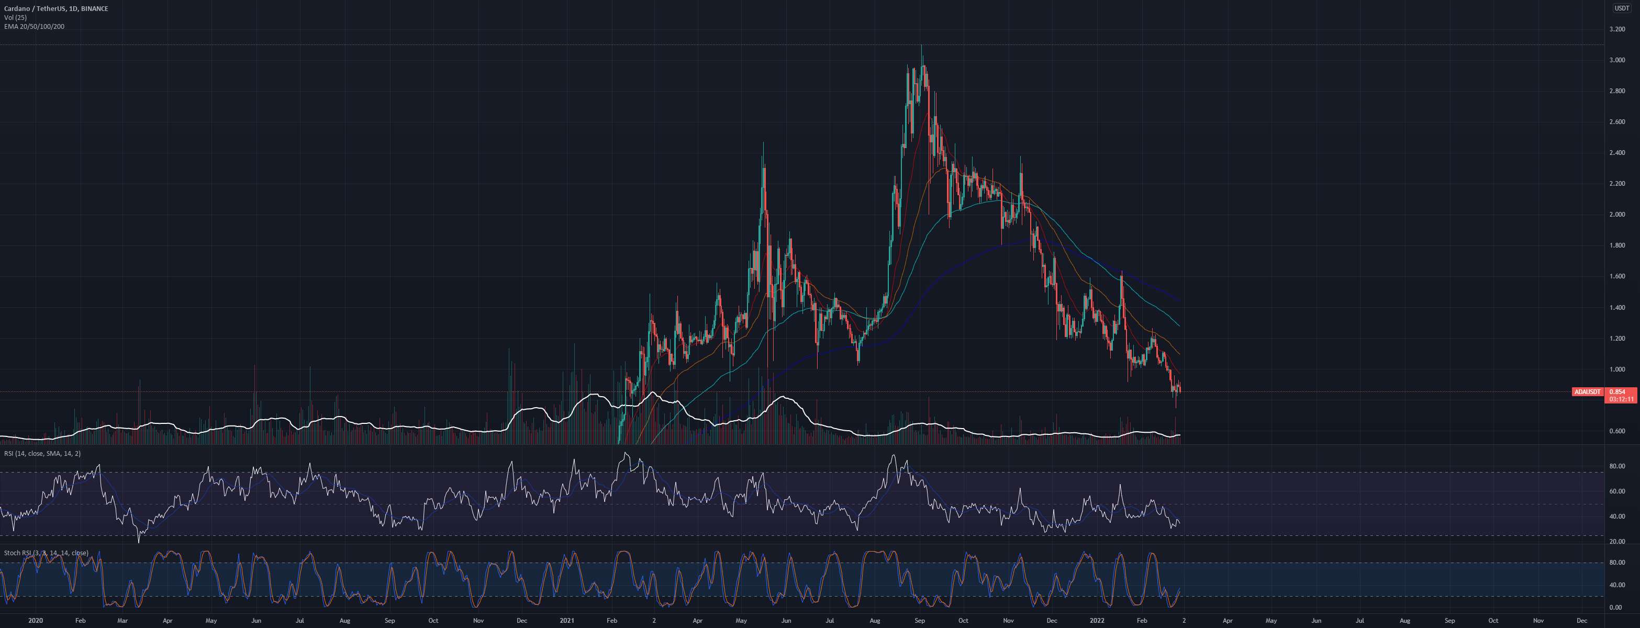The width and height of the screenshot is (1640, 628).
Task: Click the 0.00 level on Stoch RSI scale
Action: tap(1615, 608)
